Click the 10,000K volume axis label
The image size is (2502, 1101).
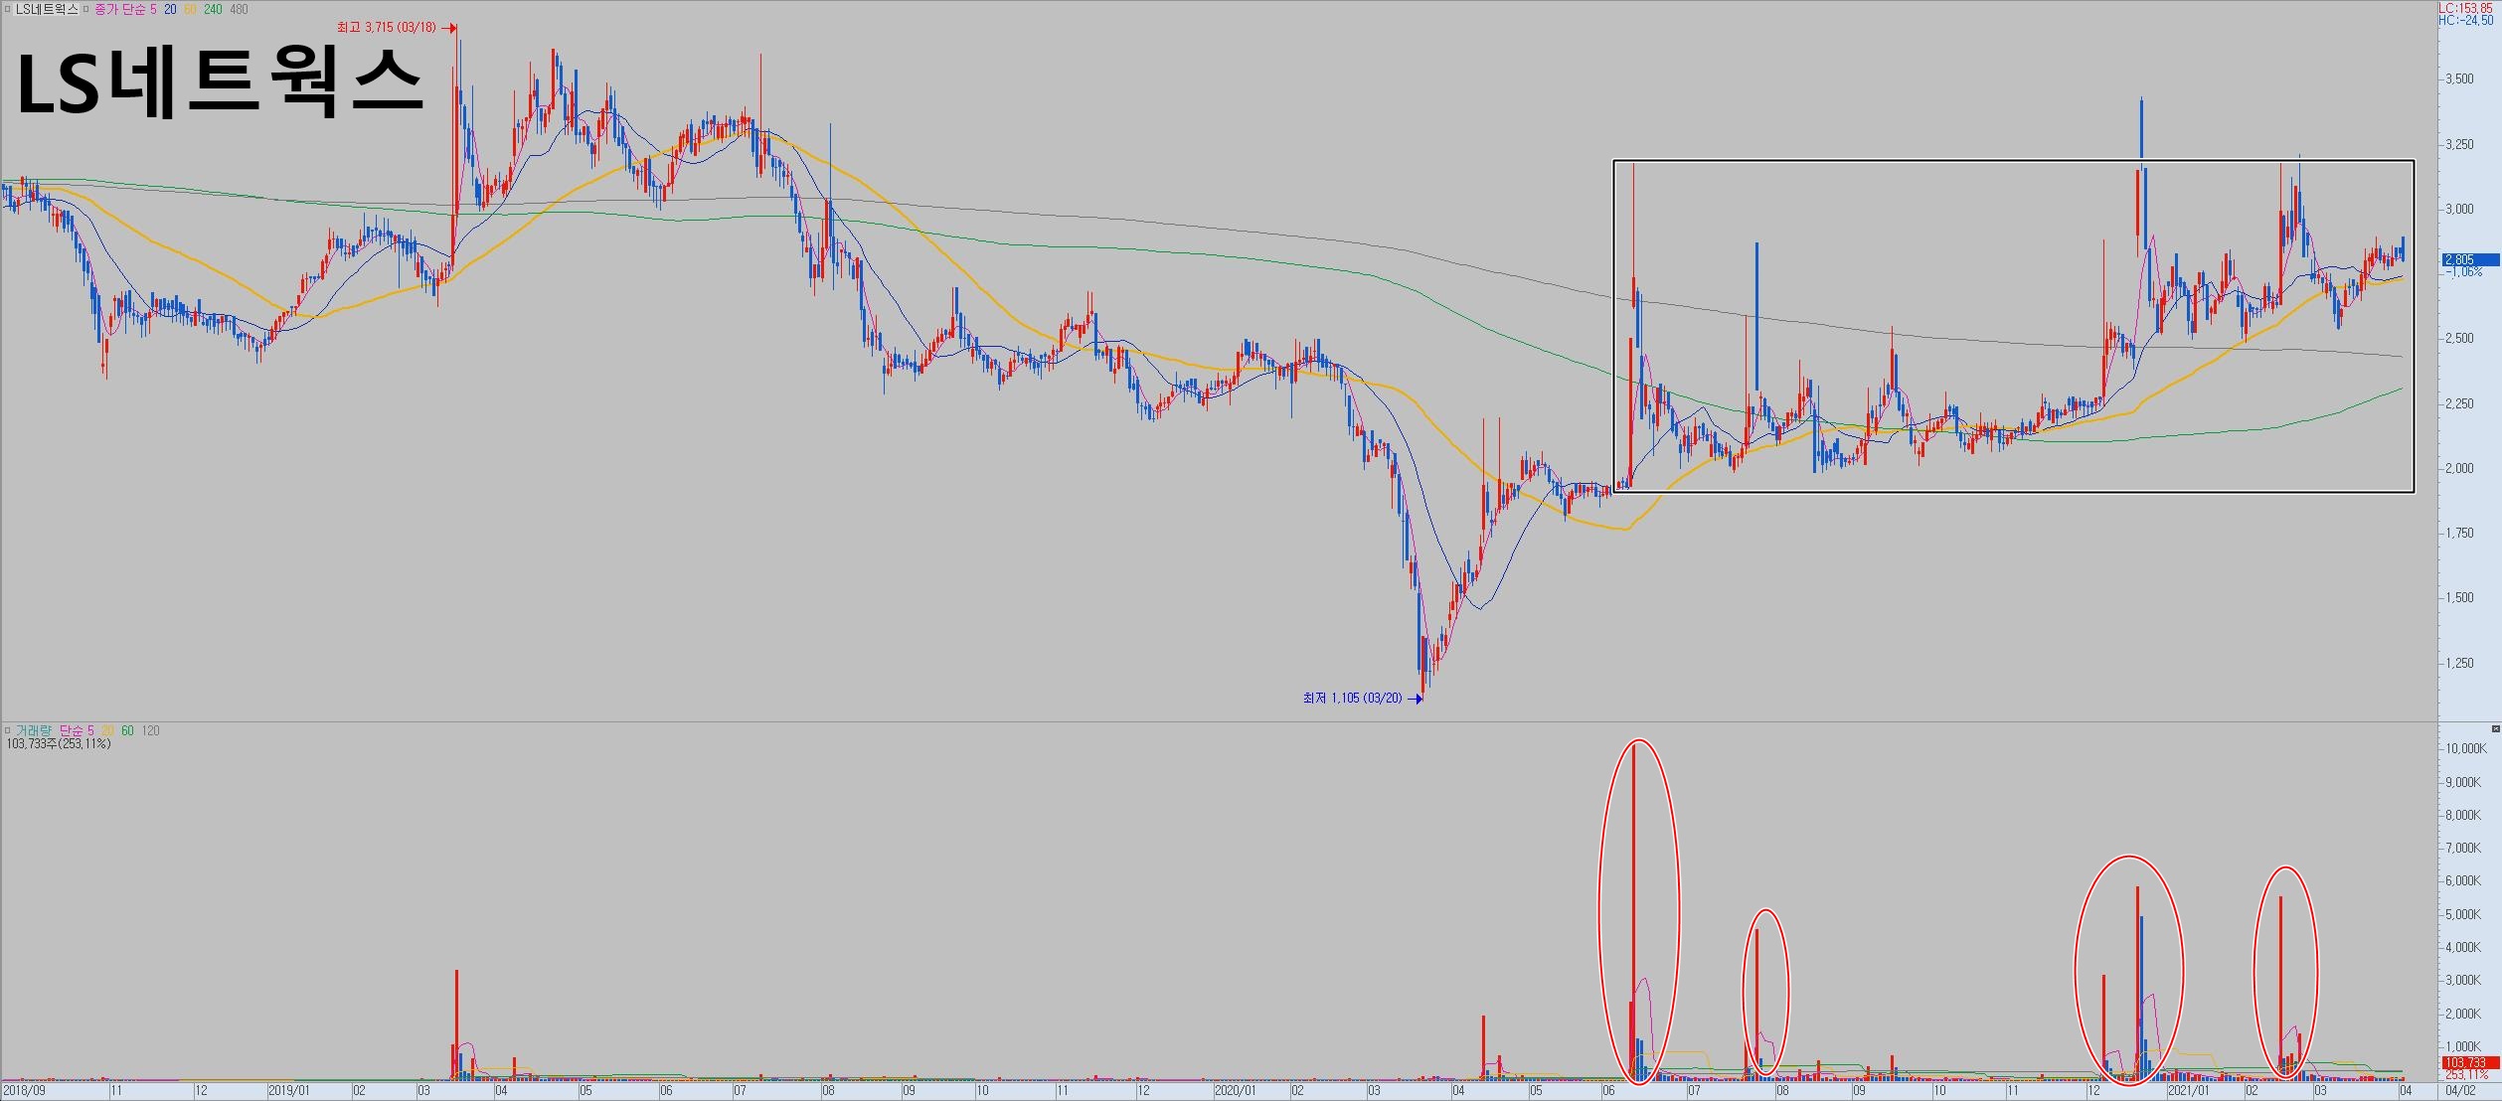coord(2466,749)
